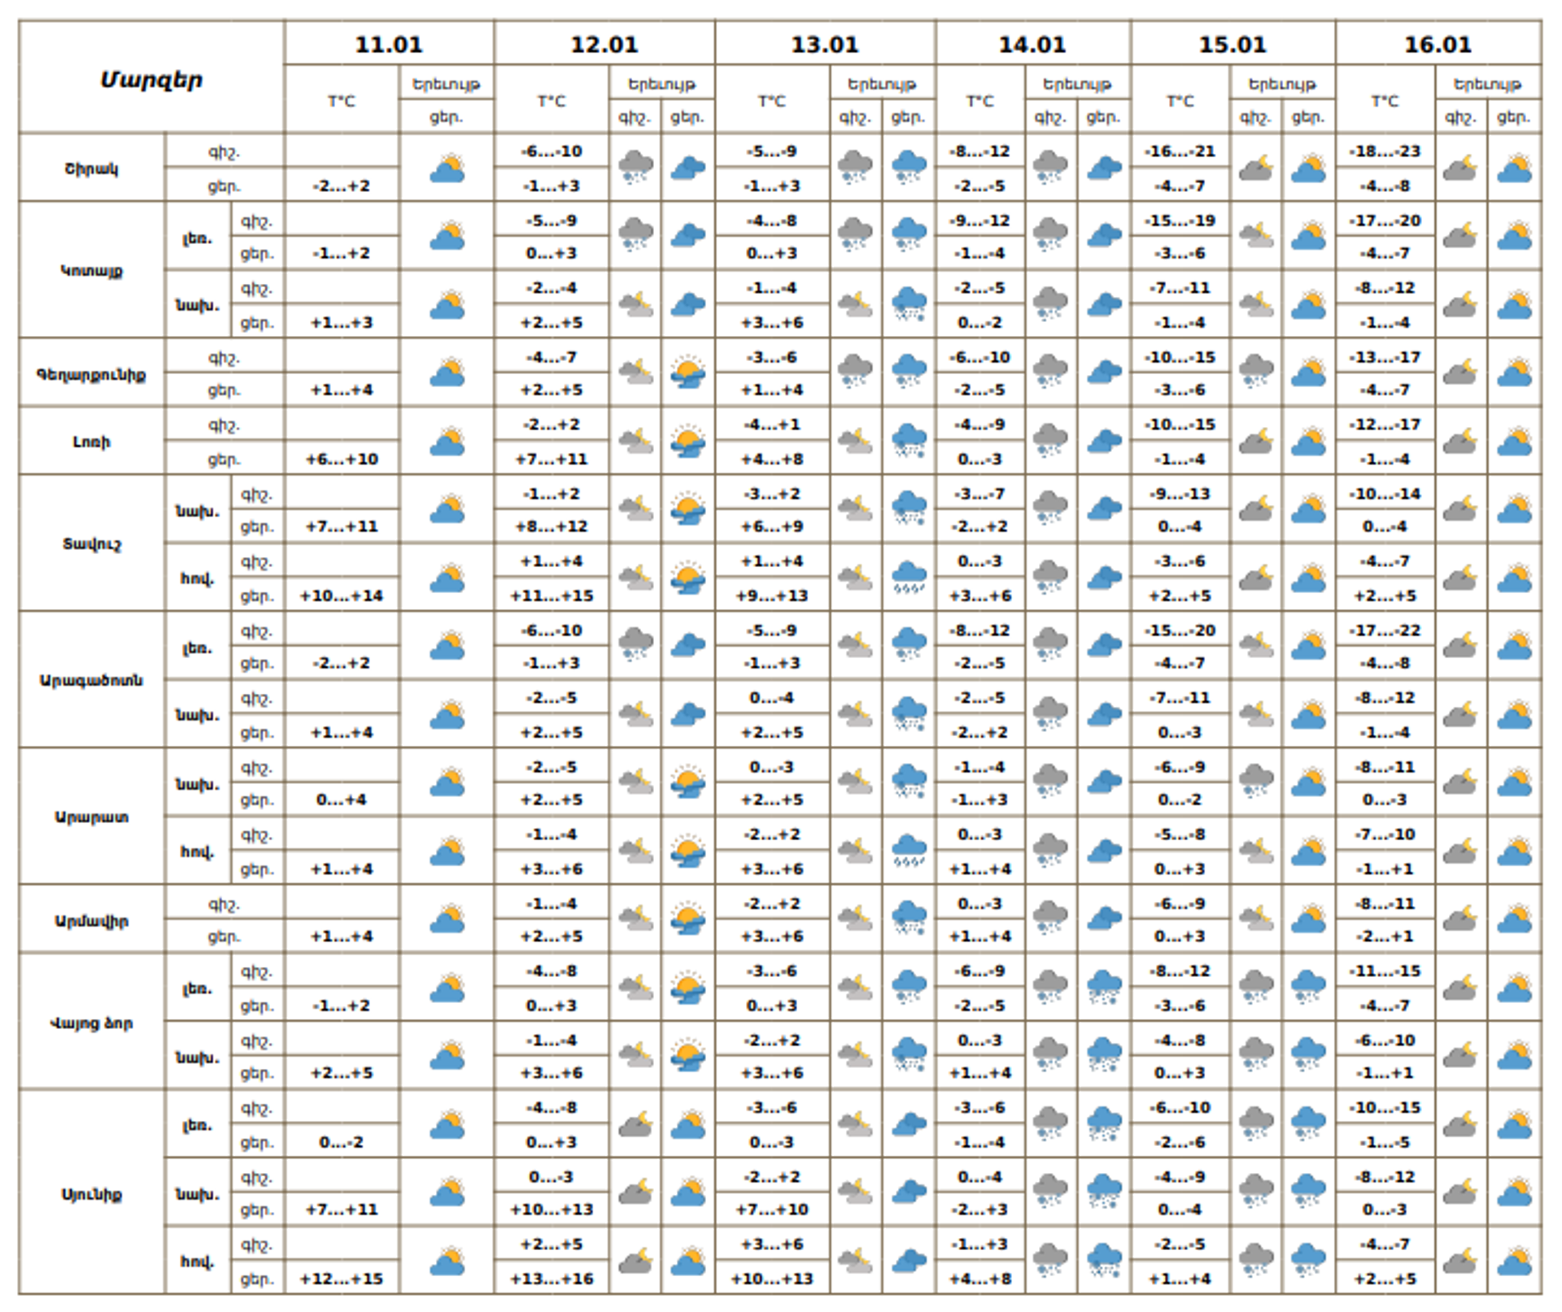This screenshot has width=1562, height=1312.
Task: Select the 16.01 date column header
Action: (x=1438, y=44)
